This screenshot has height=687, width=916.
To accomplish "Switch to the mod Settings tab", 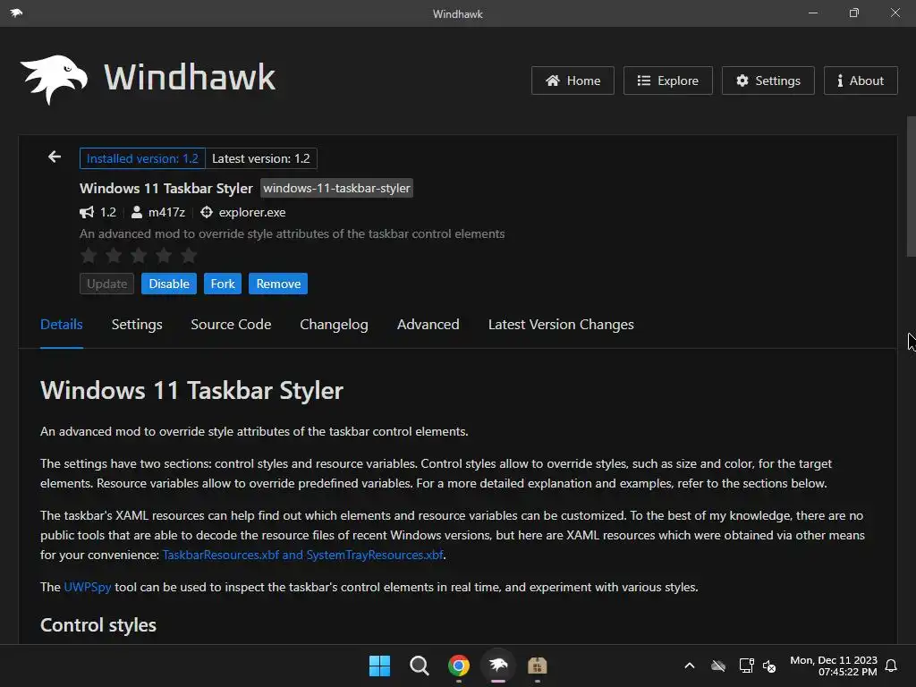I will [x=137, y=325].
